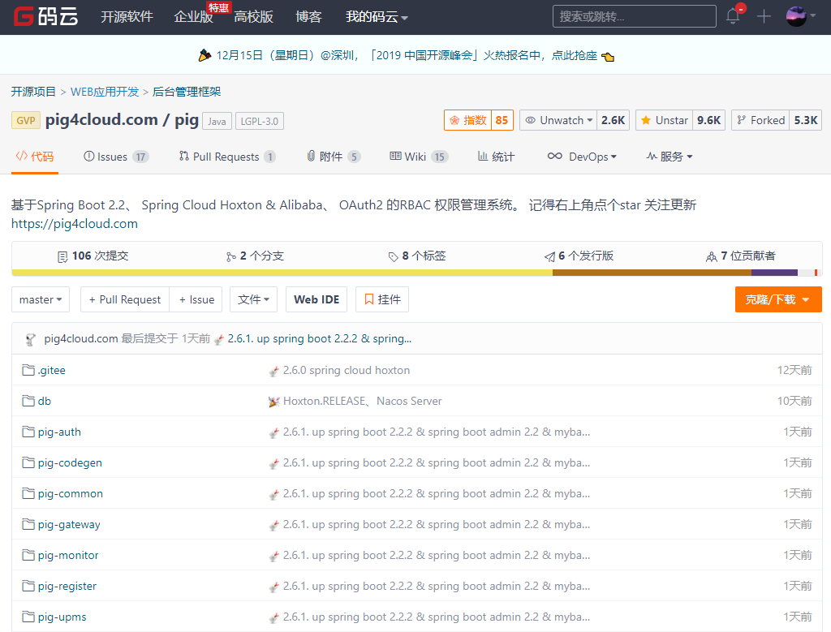The width and height of the screenshot is (831, 632).
Task: Click the + Issue button
Action: [x=196, y=299]
